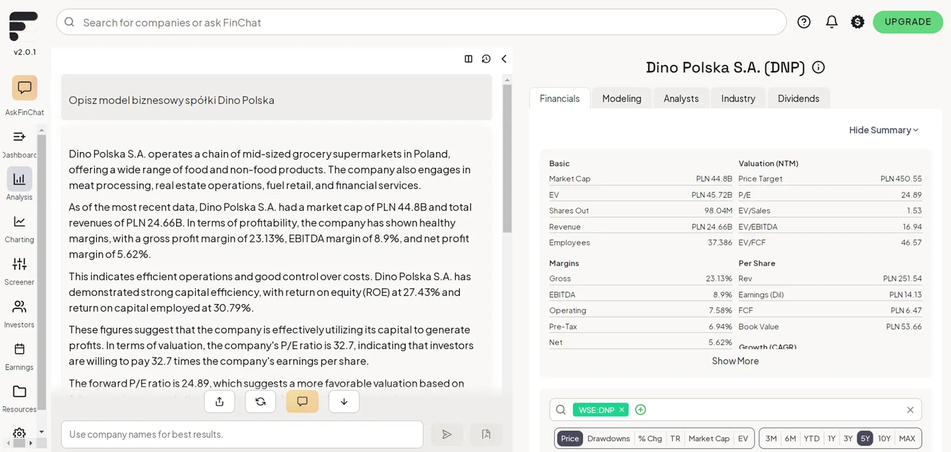Select the Price chart mode toggle
The width and height of the screenshot is (951, 452).
pos(569,438)
